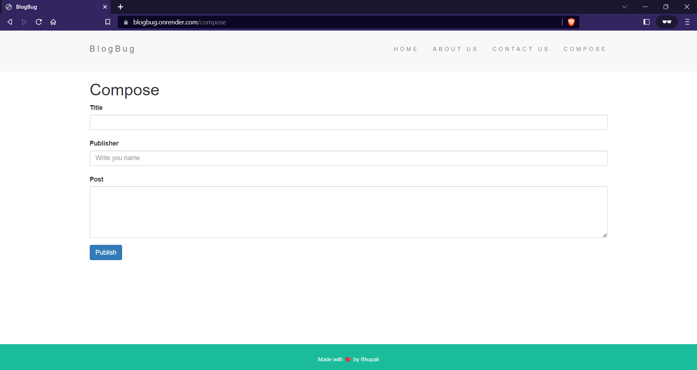Click the Publisher name field
Image resolution: width=697 pixels, height=370 pixels.
[348, 158]
